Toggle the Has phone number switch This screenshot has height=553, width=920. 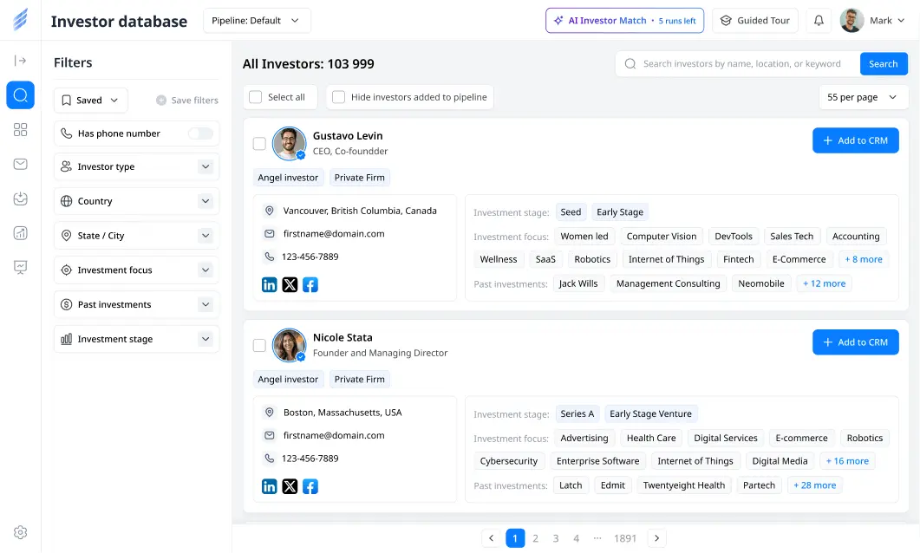pos(200,133)
